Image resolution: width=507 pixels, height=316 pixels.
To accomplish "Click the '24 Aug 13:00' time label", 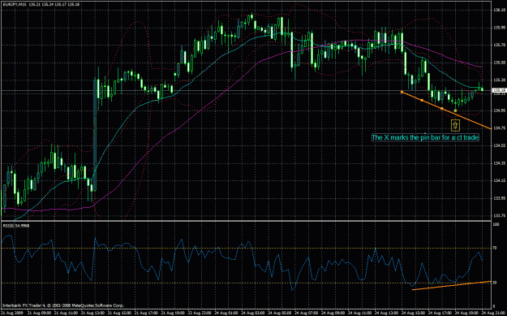I will (x=386, y=313).
